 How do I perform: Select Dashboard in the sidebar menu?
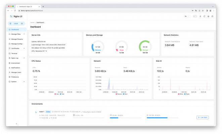15,29
